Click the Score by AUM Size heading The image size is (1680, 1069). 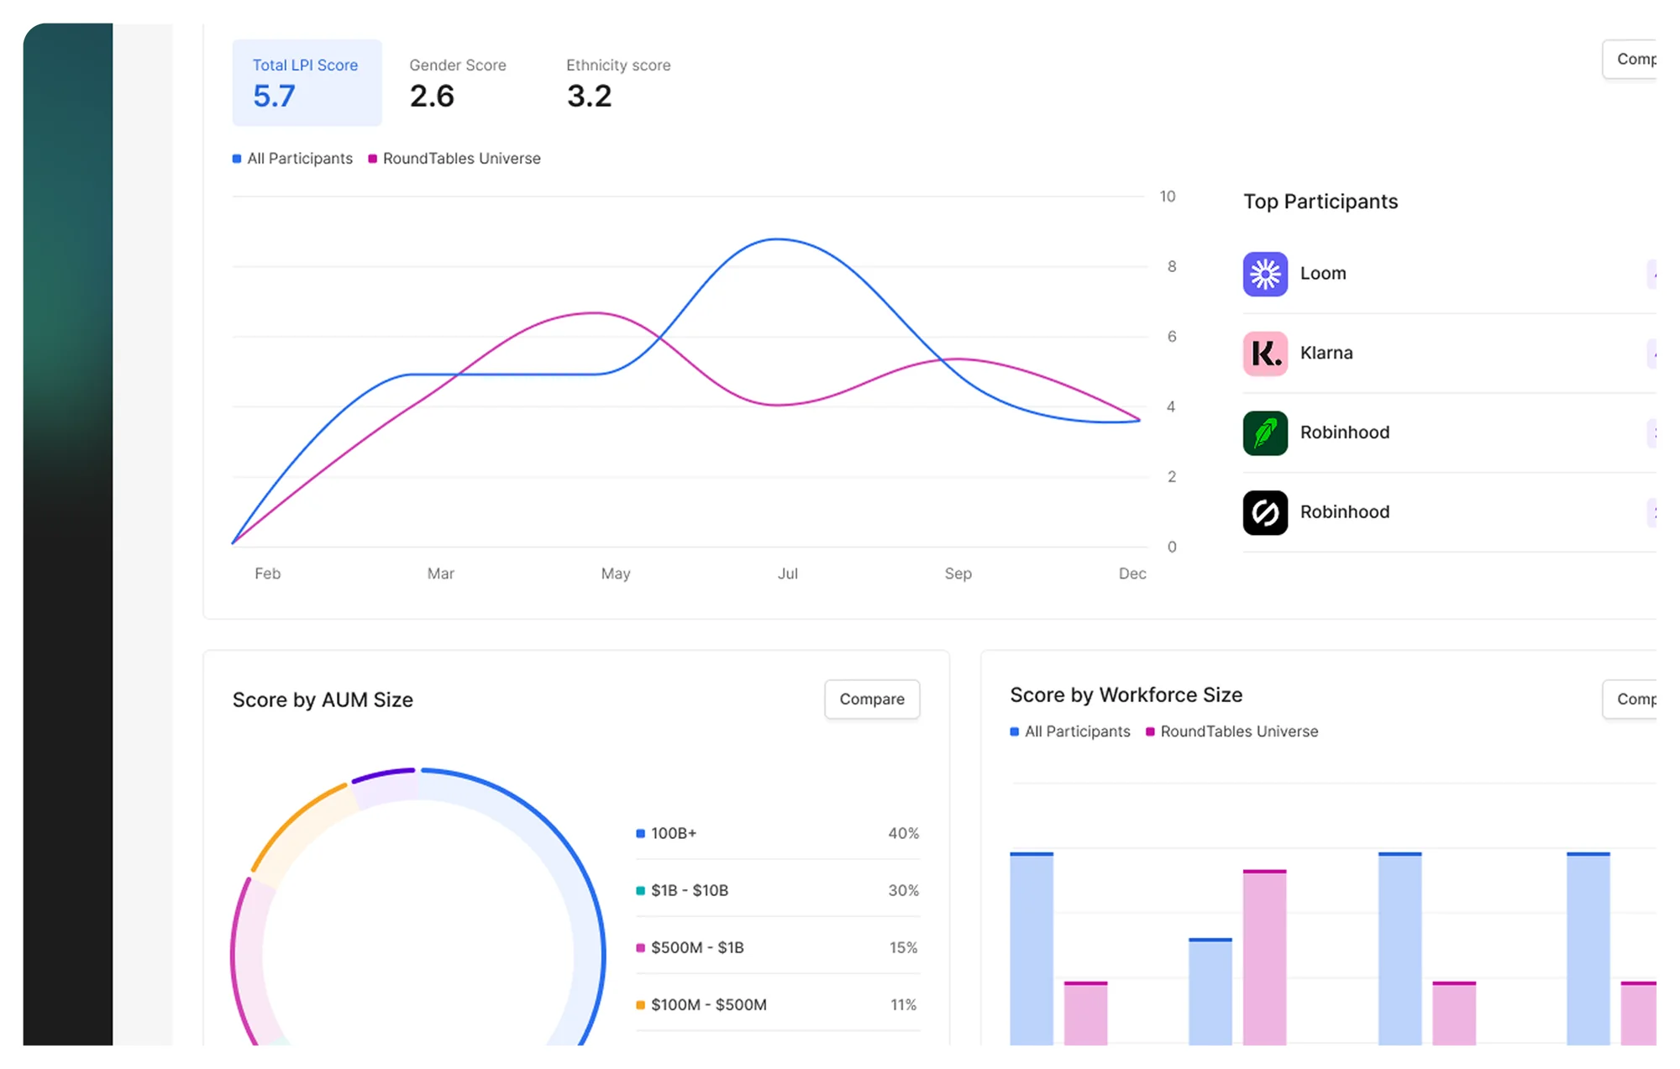pos(323,700)
